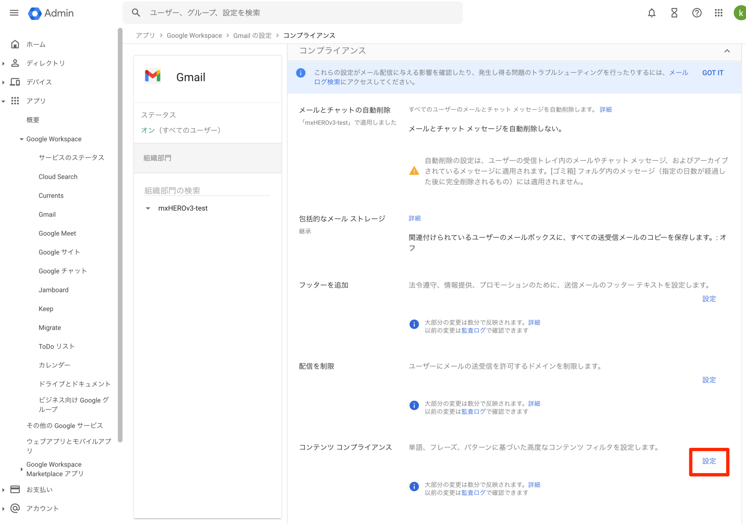Click the notifications bell icon
The height and width of the screenshot is (524, 746).
(x=652, y=13)
